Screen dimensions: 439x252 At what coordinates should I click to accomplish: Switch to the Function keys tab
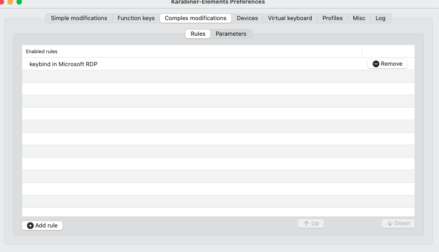pos(136,18)
